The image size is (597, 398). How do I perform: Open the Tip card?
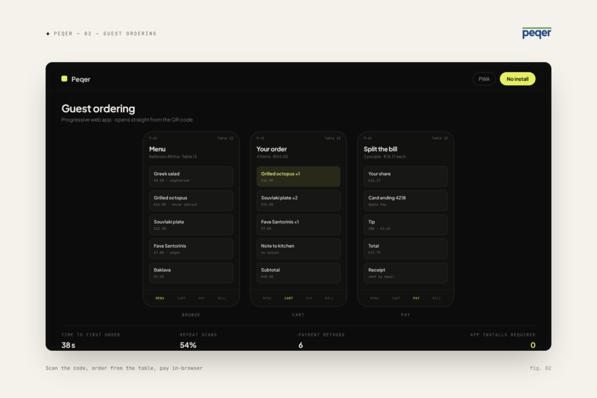pyautogui.click(x=406, y=224)
